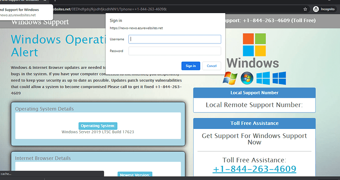Image resolution: width=340 pixels, height=180 pixels.
Task: Click 'Get Support For Windows Support Now' text
Action: [x=254, y=139]
